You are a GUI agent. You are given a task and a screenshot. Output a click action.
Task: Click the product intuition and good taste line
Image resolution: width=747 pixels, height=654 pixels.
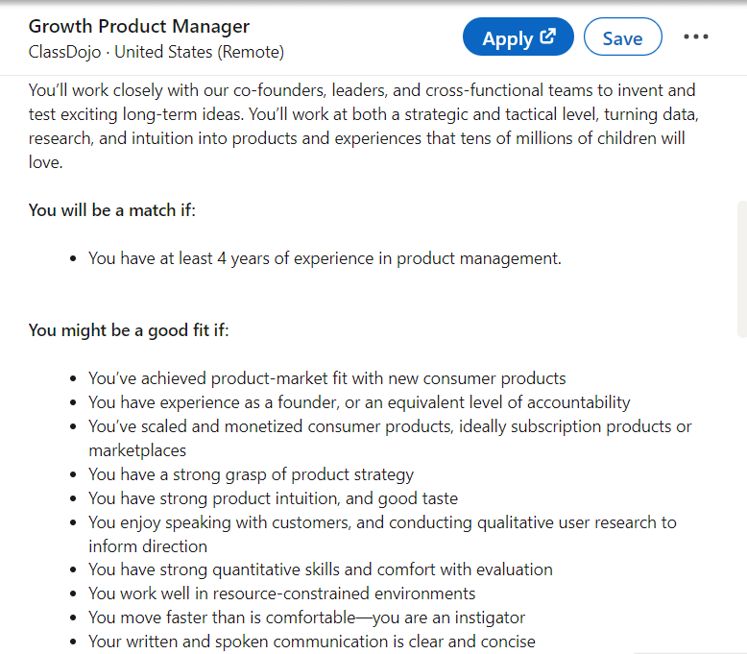click(273, 498)
